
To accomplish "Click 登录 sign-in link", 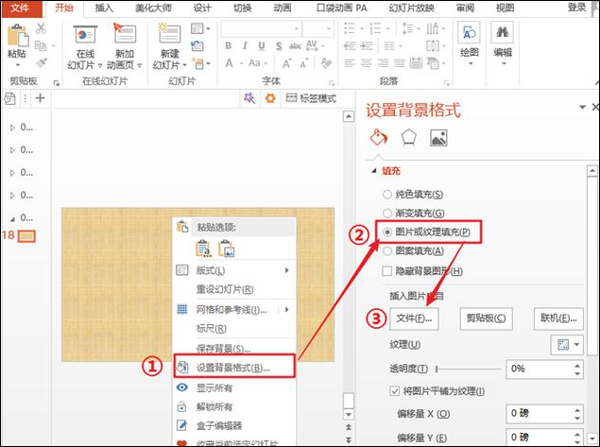I will tap(576, 8).
